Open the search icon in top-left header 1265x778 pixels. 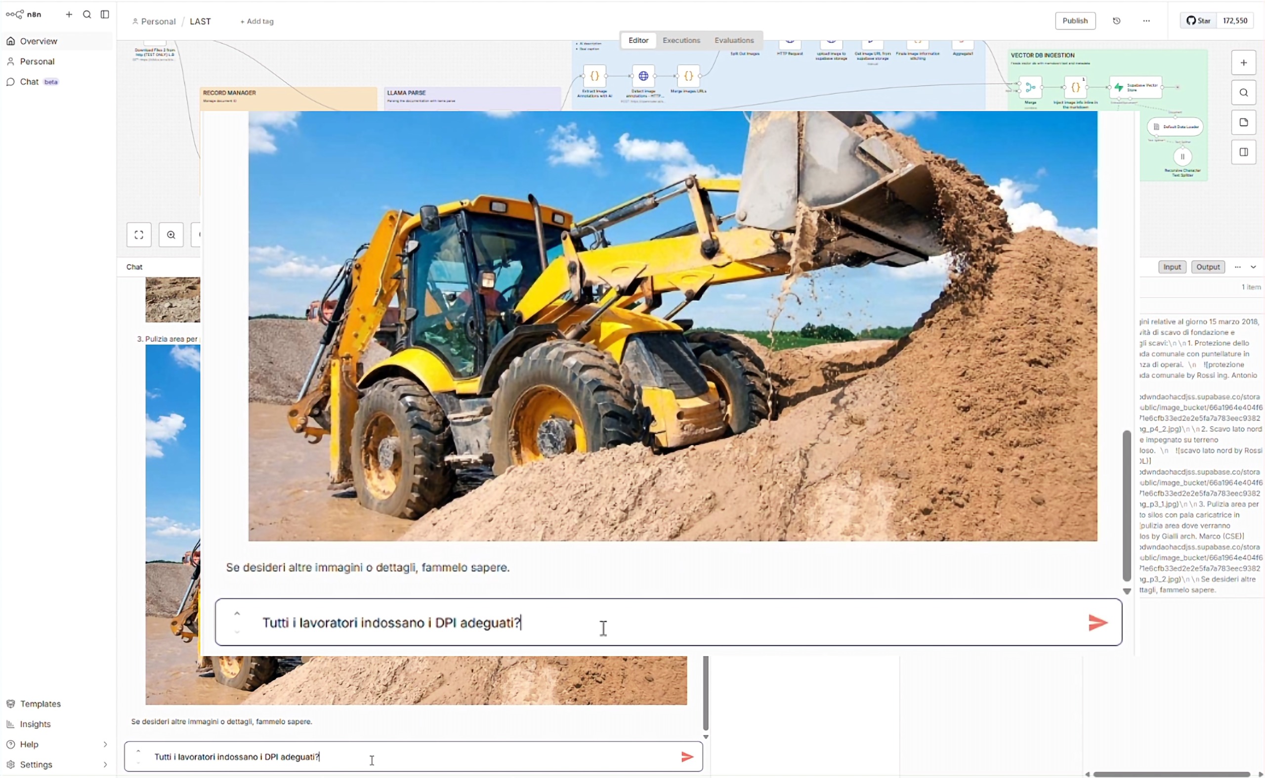87,14
